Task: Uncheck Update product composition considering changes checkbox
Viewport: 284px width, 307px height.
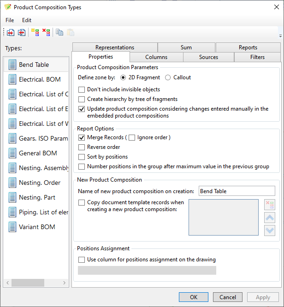Action: (x=82, y=109)
